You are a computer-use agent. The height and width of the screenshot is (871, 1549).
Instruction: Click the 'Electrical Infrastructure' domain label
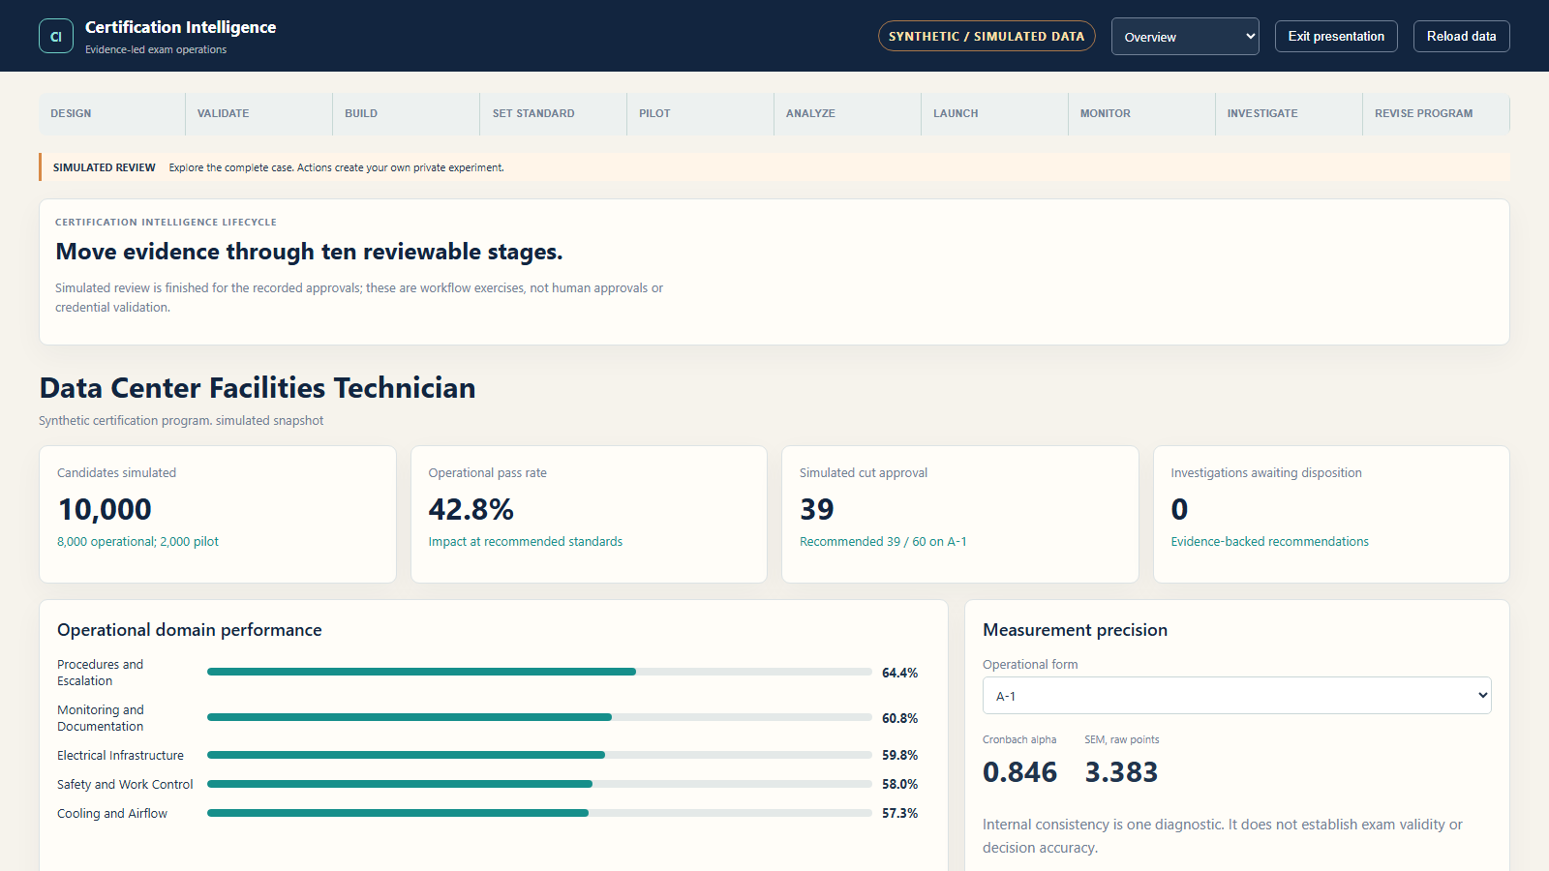[x=120, y=756]
